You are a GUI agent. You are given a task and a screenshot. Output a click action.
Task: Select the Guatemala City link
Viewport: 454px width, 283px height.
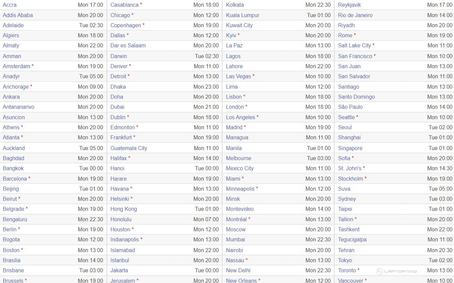coord(129,148)
